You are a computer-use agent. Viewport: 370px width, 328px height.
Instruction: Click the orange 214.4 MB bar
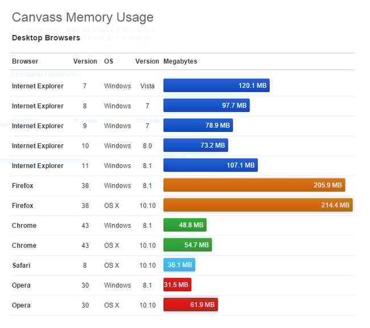click(x=258, y=205)
